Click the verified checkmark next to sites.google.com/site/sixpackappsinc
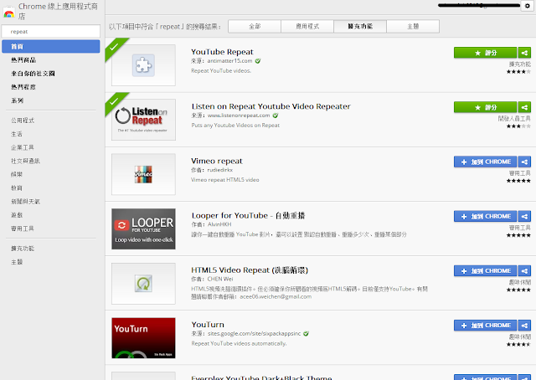 pyautogui.click(x=306, y=333)
